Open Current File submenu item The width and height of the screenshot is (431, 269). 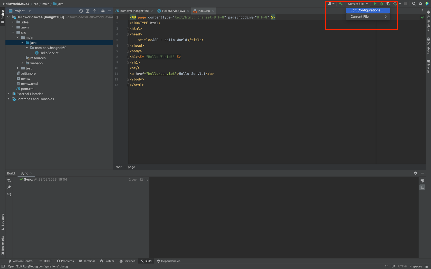(368, 17)
